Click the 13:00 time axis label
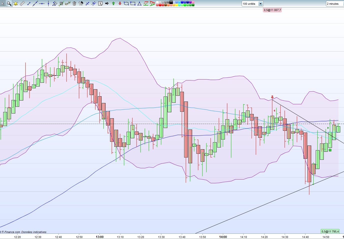Image resolution: width=344 pixels, height=239 pixels. [100, 237]
